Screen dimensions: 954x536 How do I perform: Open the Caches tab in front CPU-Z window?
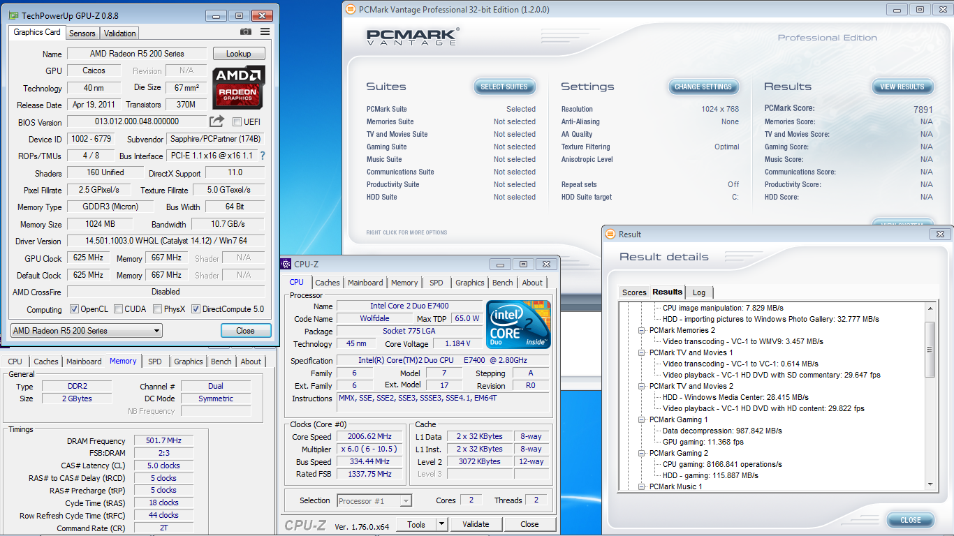point(327,283)
